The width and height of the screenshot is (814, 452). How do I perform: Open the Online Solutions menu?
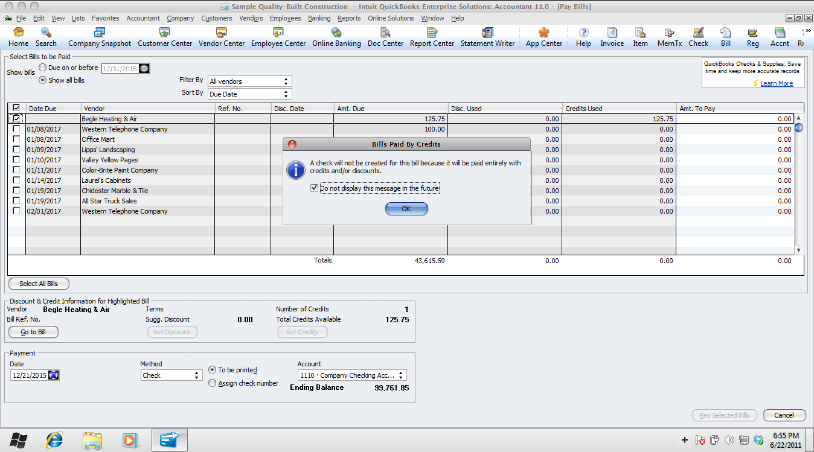(x=391, y=18)
